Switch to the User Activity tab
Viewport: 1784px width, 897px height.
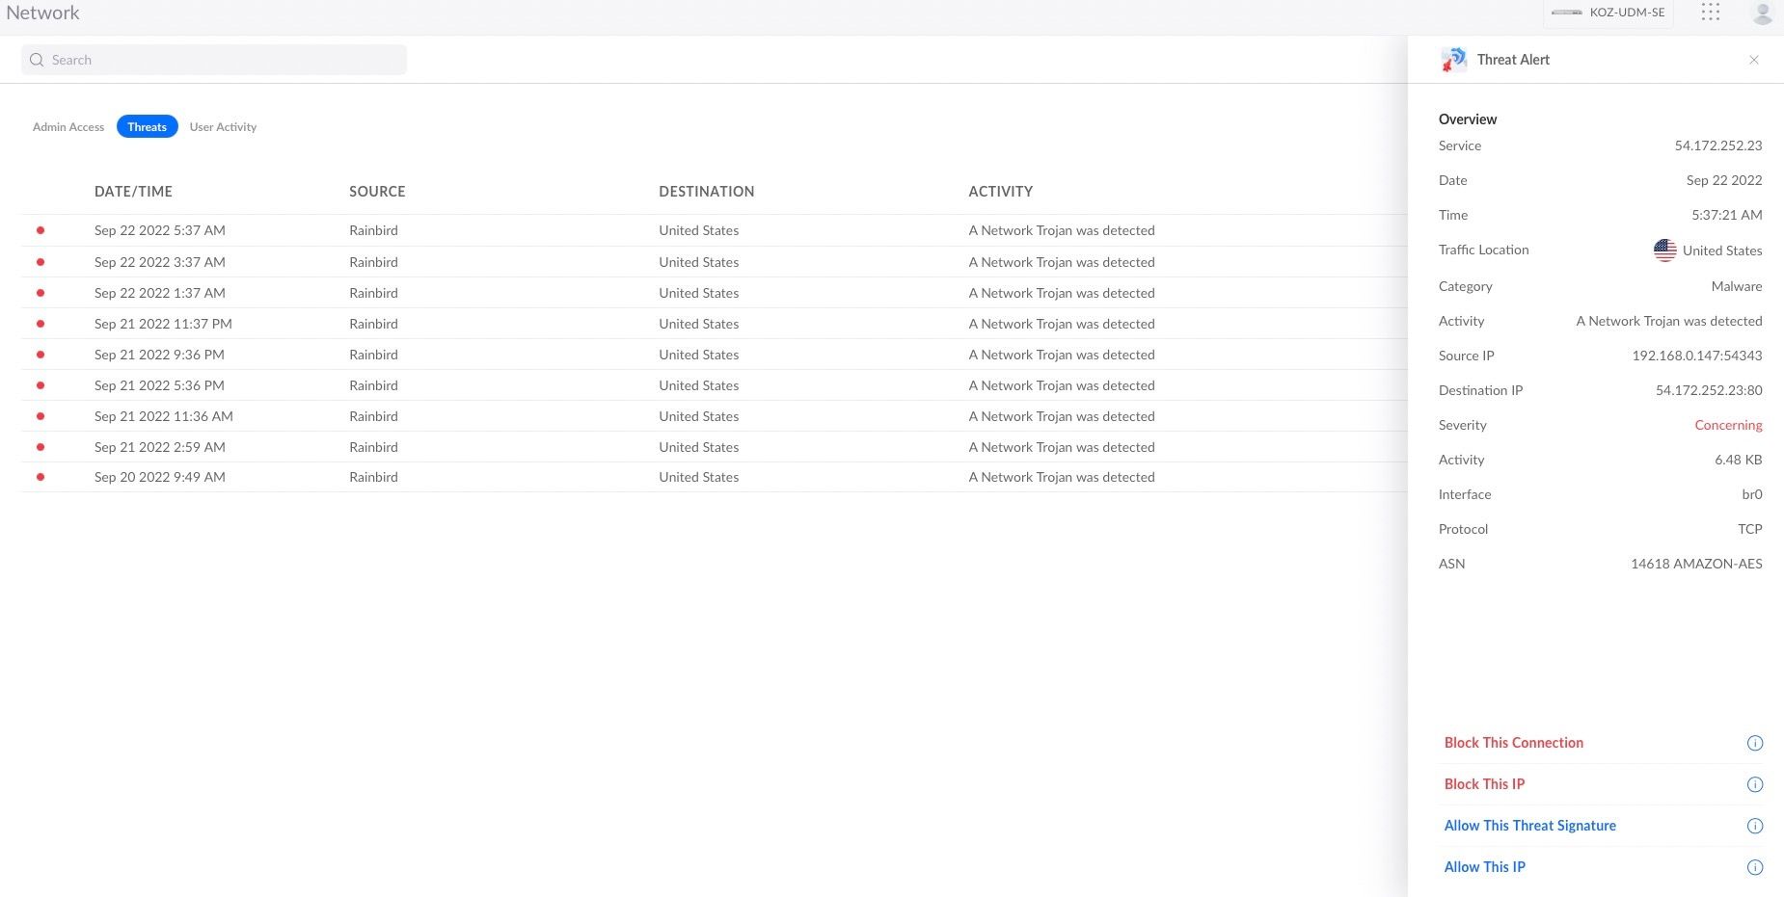(223, 127)
